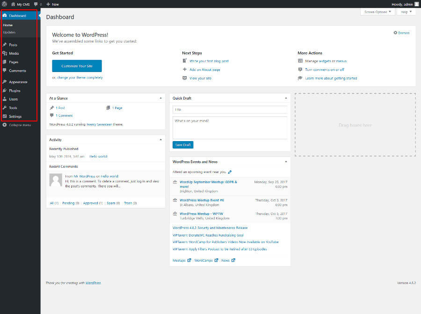Open the Appearance menu
This screenshot has width=421, height=314.
click(x=18, y=82)
